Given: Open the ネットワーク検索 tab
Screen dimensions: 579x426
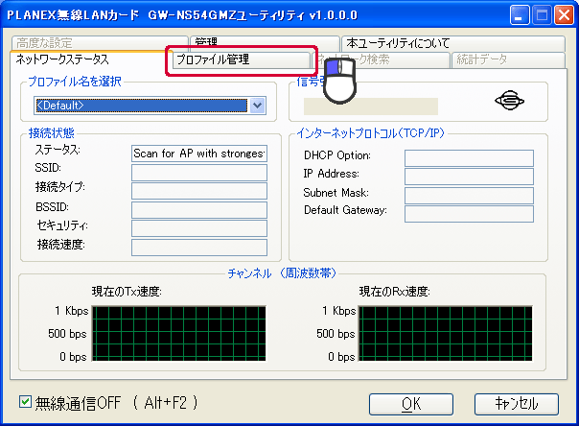Looking at the screenshot, I should coord(381,59).
